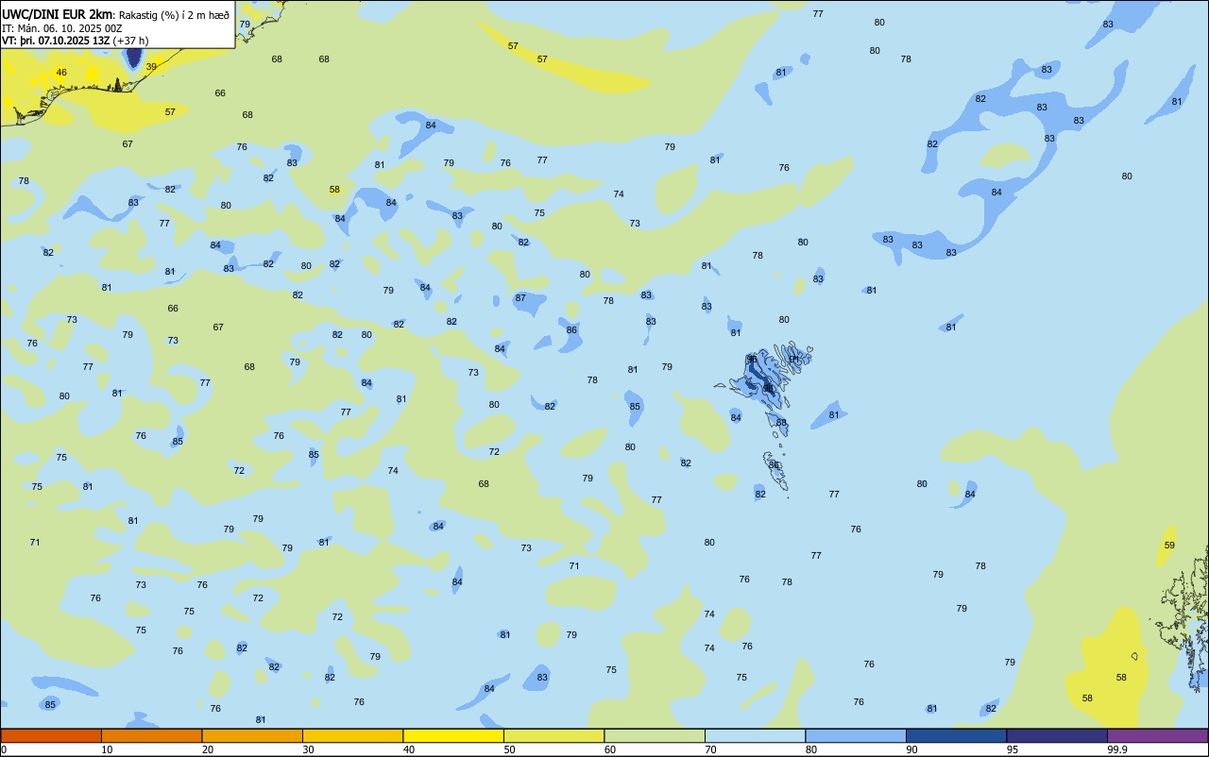
Task: Click the orange 10–20 legend swatch
Action: click(x=151, y=735)
